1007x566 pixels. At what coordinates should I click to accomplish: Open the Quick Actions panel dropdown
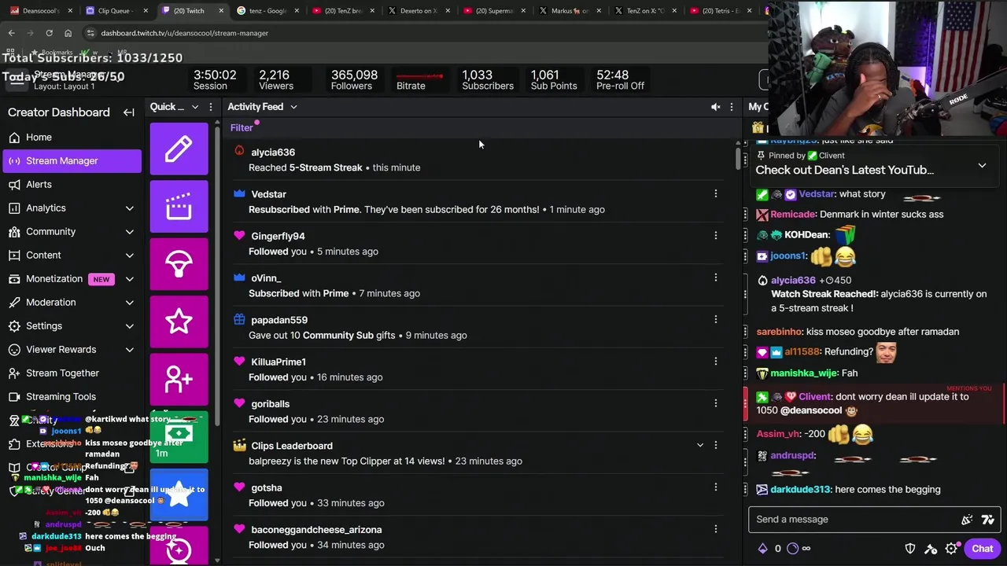tap(195, 107)
